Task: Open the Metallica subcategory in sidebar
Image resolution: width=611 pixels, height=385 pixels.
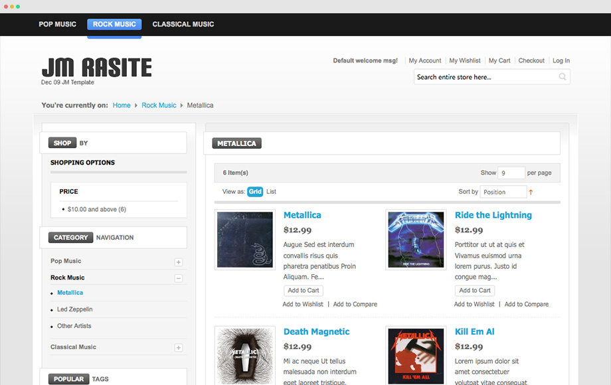Action: click(70, 292)
